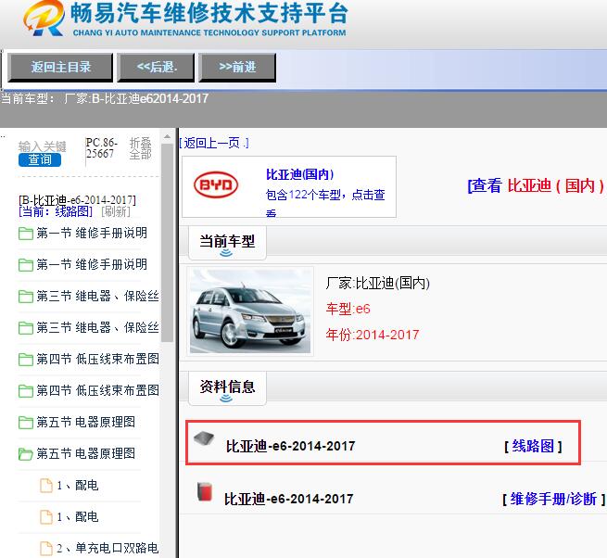Focus the 输入关键 keyword search field

click(x=42, y=146)
